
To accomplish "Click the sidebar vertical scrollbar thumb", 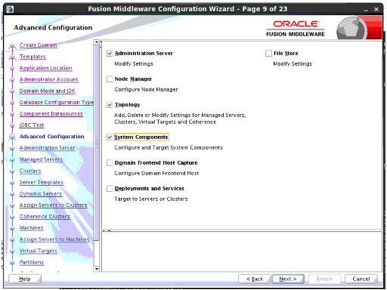I will click(96, 143).
